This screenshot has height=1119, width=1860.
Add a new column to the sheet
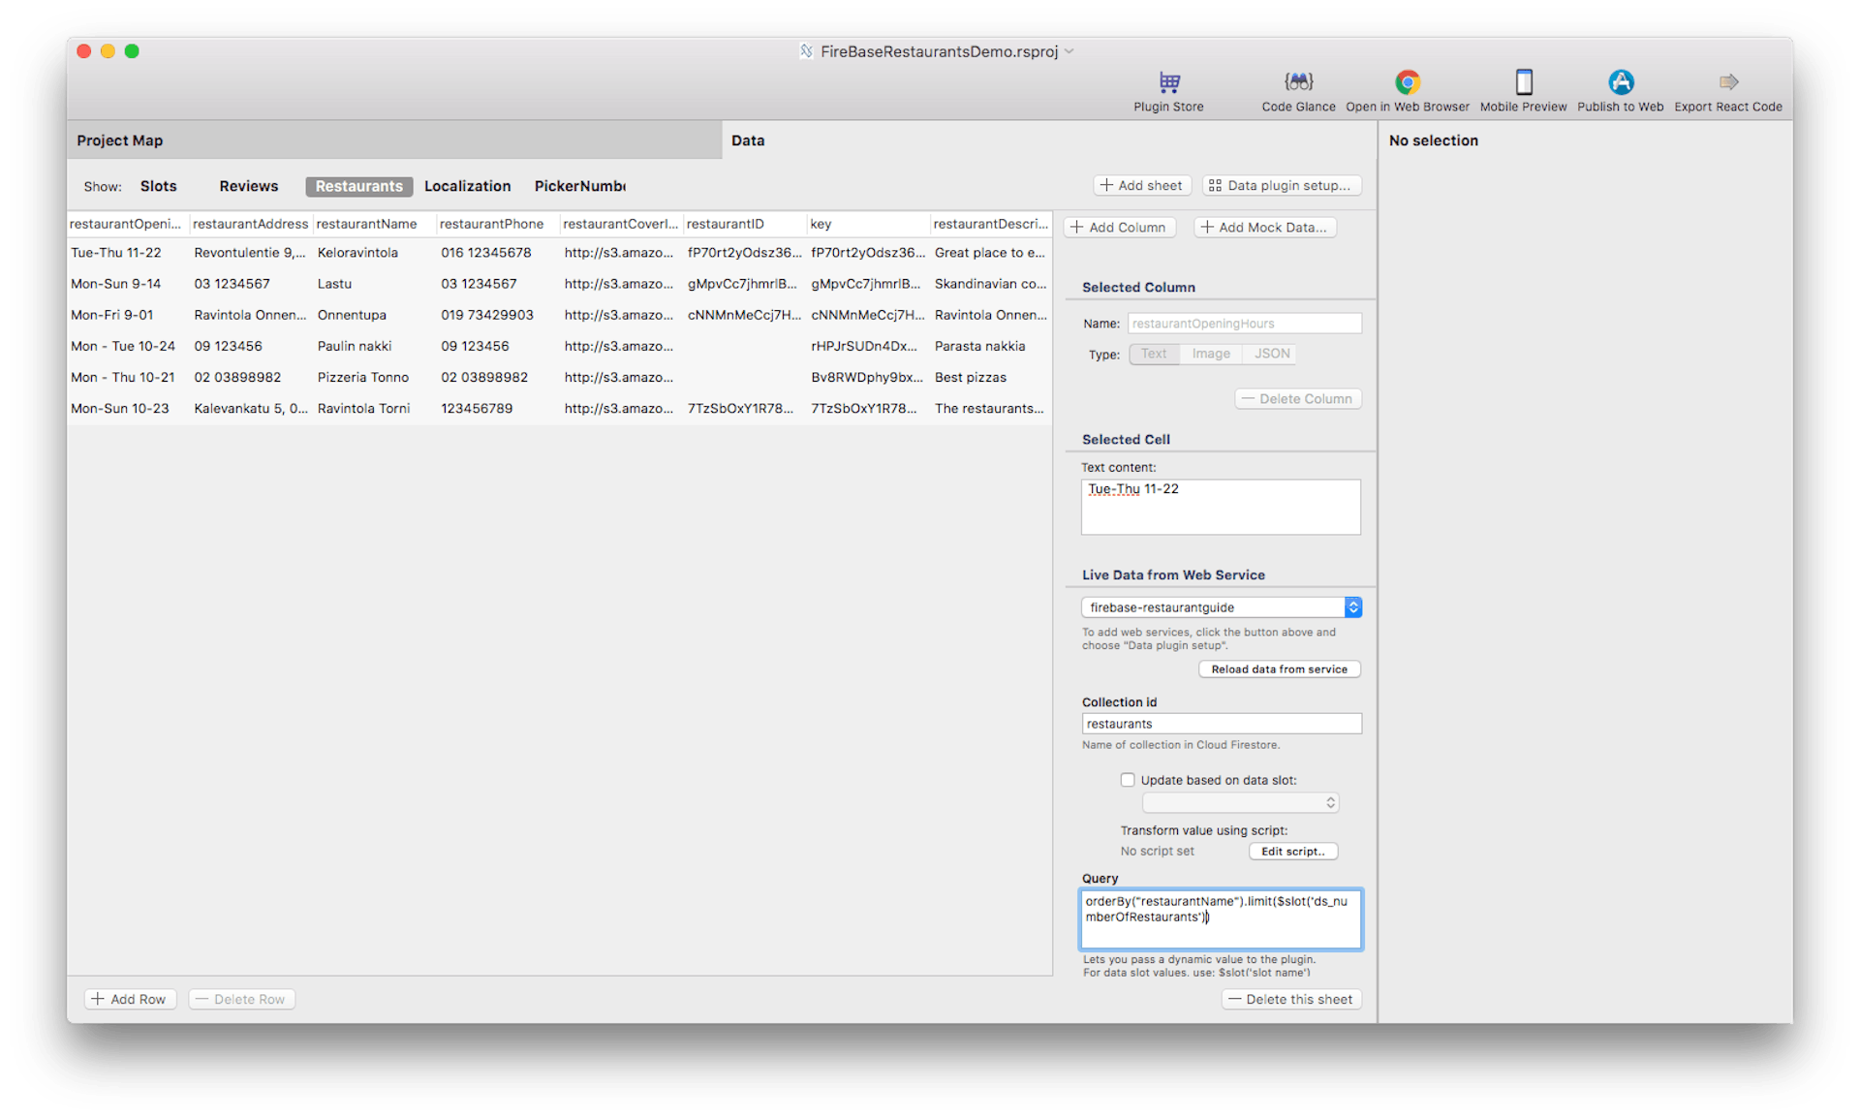[1119, 227]
